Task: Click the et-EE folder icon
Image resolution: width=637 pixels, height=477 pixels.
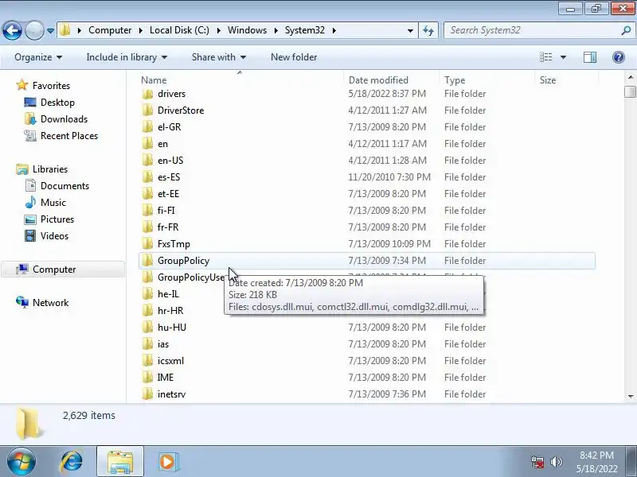Action: tap(148, 194)
